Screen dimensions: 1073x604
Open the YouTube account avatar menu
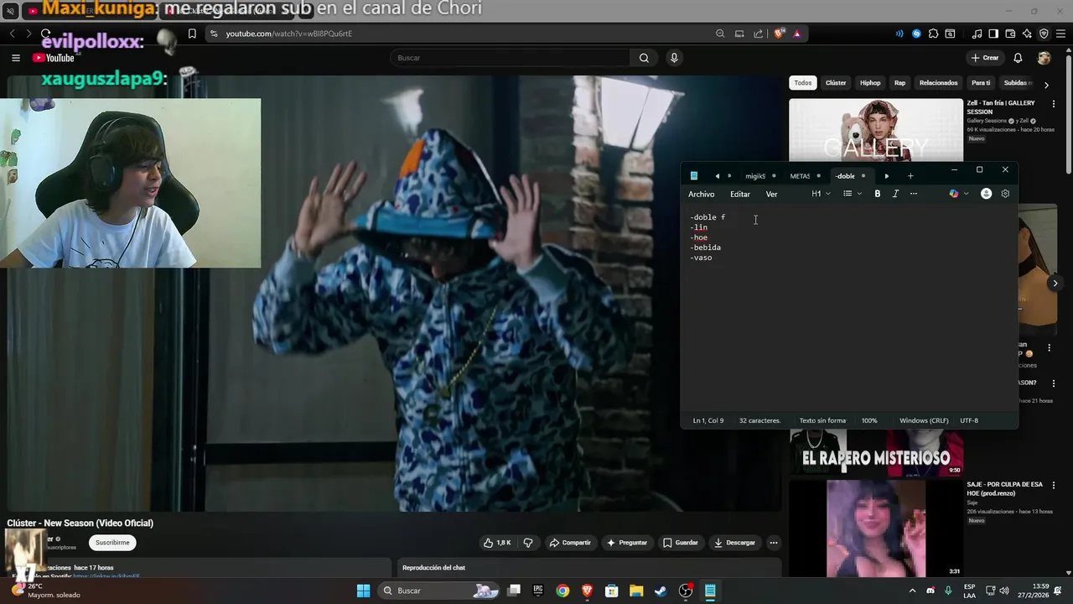click(x=1044, y=58)
